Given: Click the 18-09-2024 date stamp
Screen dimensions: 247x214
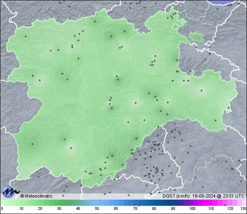Looking at the screenshot, I should click(x=204, y=196).
